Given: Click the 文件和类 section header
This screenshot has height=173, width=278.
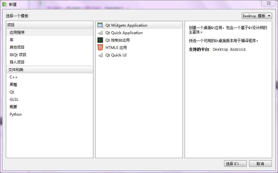Looking at the screenshot, I should click(49, 69).
